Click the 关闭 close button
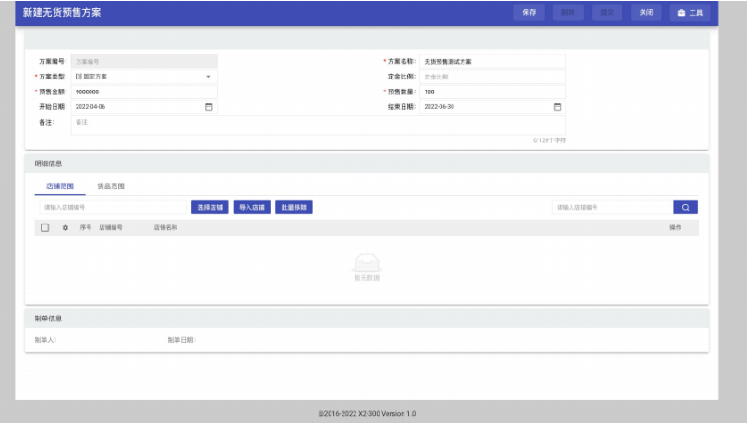 (646, 13)
